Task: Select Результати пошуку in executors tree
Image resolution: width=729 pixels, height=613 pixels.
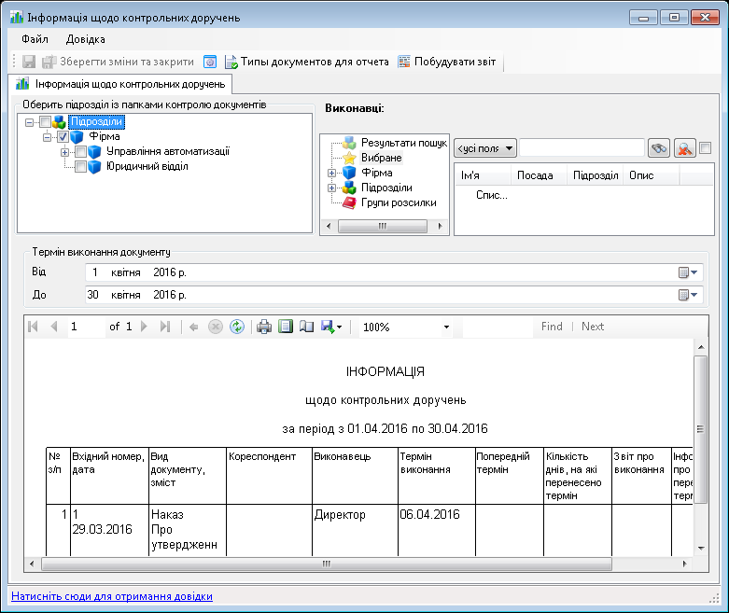Action: point(403,143)
